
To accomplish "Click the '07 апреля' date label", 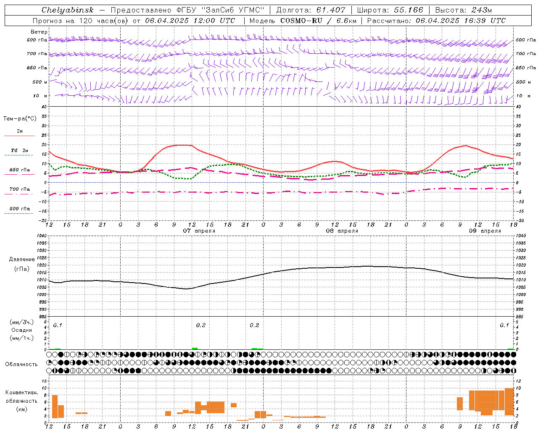I will (x=199, y=231).
